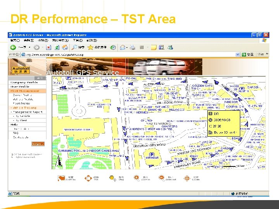Open User Profile in the sidebar
The image size is (279, 209).
[x=20, y=87]
